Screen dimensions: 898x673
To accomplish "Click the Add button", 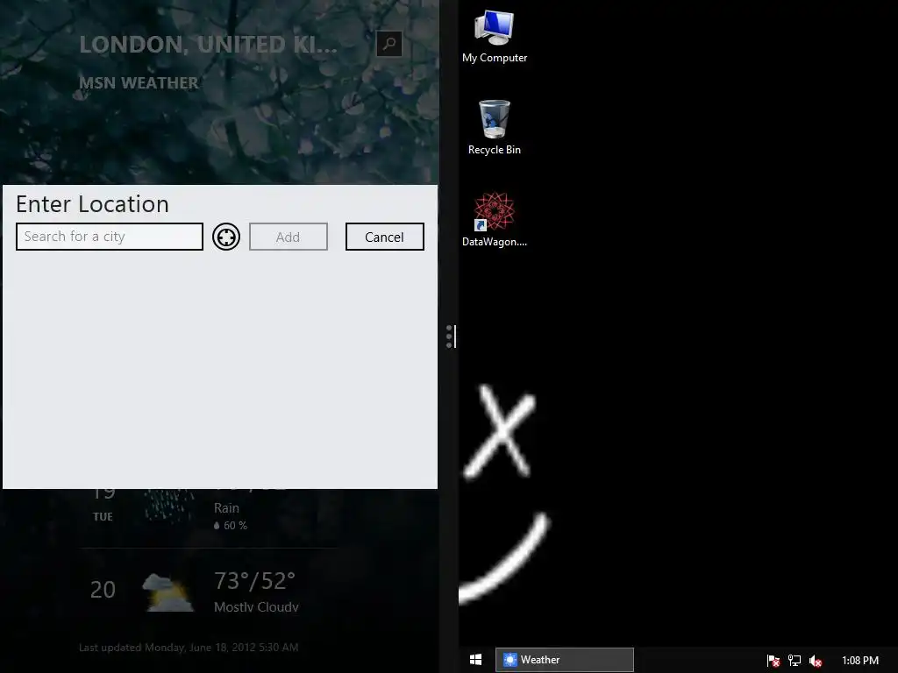I will click(288, 237).
